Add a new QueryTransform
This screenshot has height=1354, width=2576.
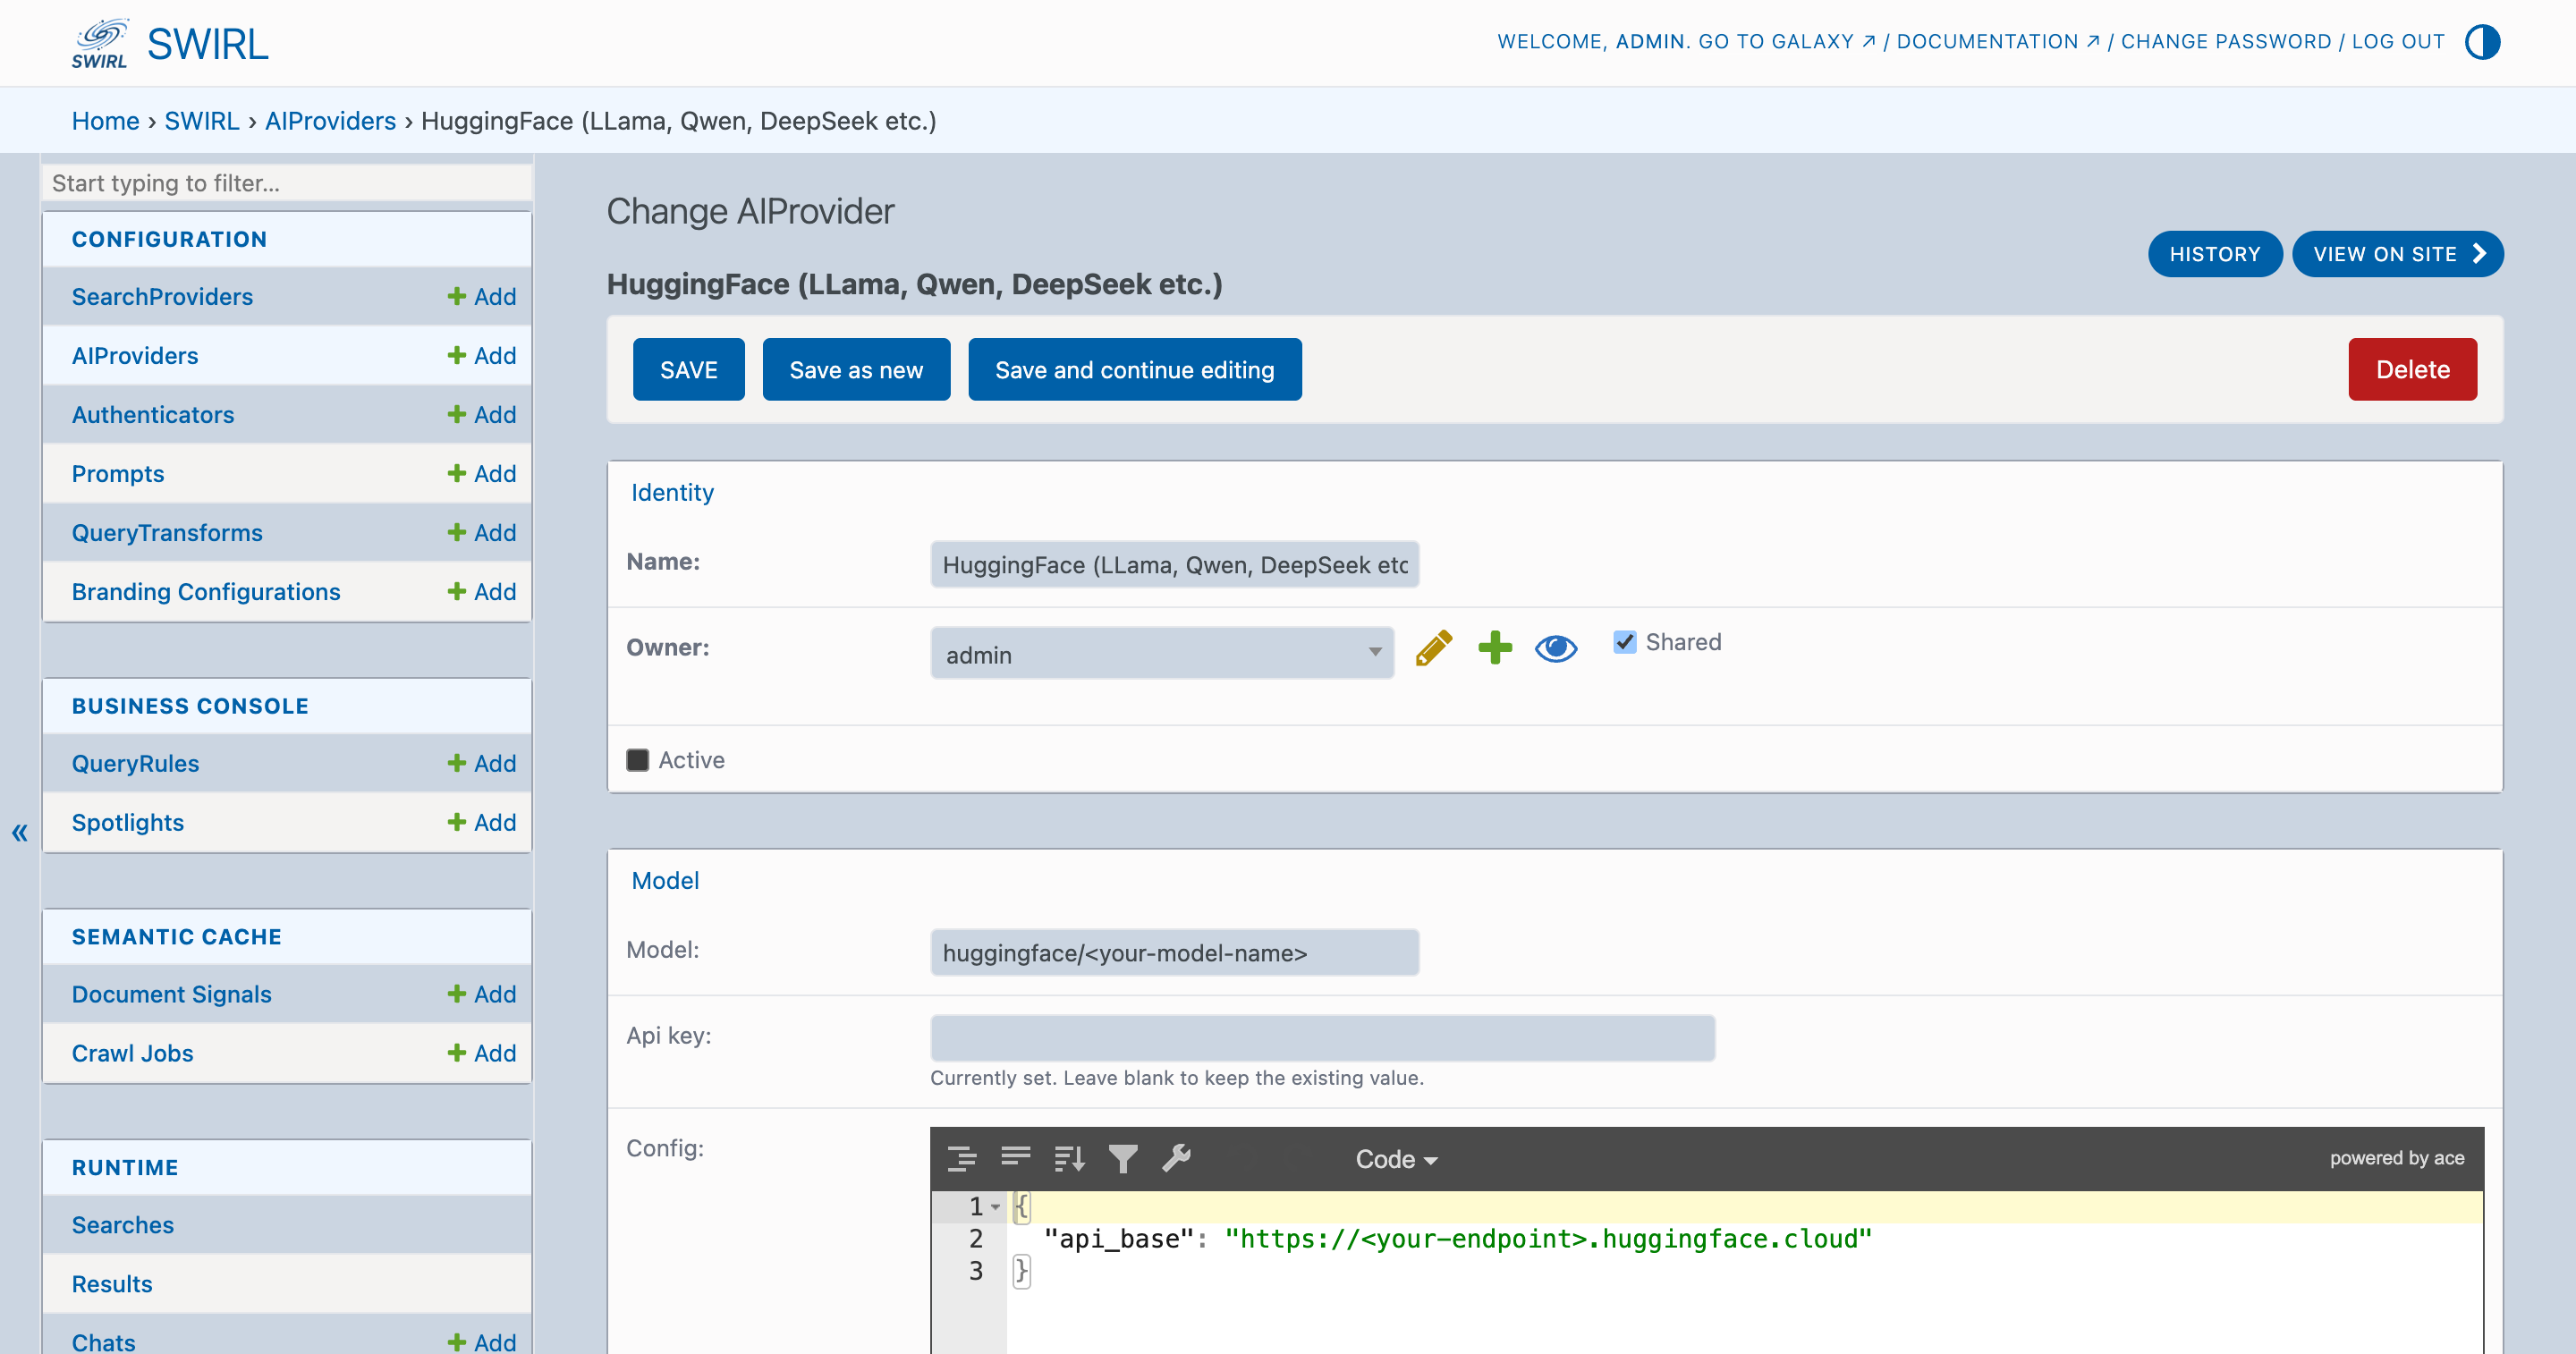tap(482, 532)
